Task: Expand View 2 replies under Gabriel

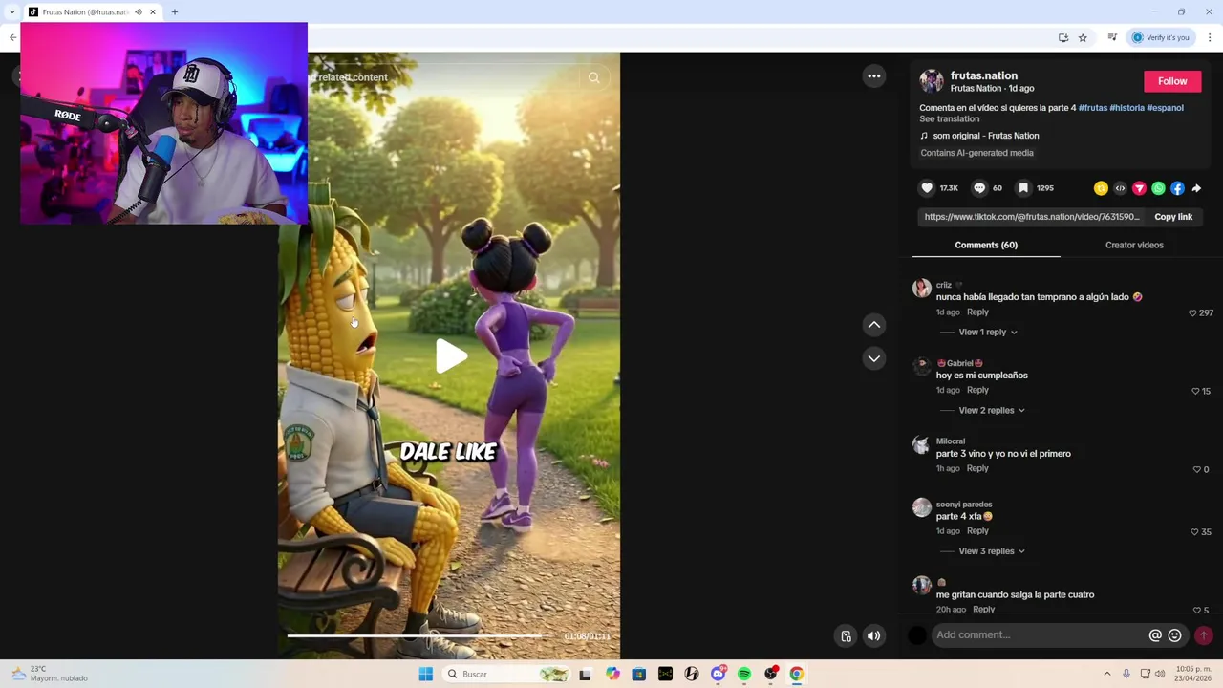Action: click(x=992, y=410)
